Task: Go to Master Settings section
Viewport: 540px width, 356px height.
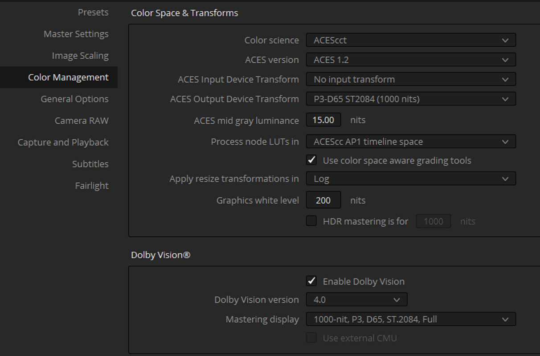Action: [x=76, y=34]
